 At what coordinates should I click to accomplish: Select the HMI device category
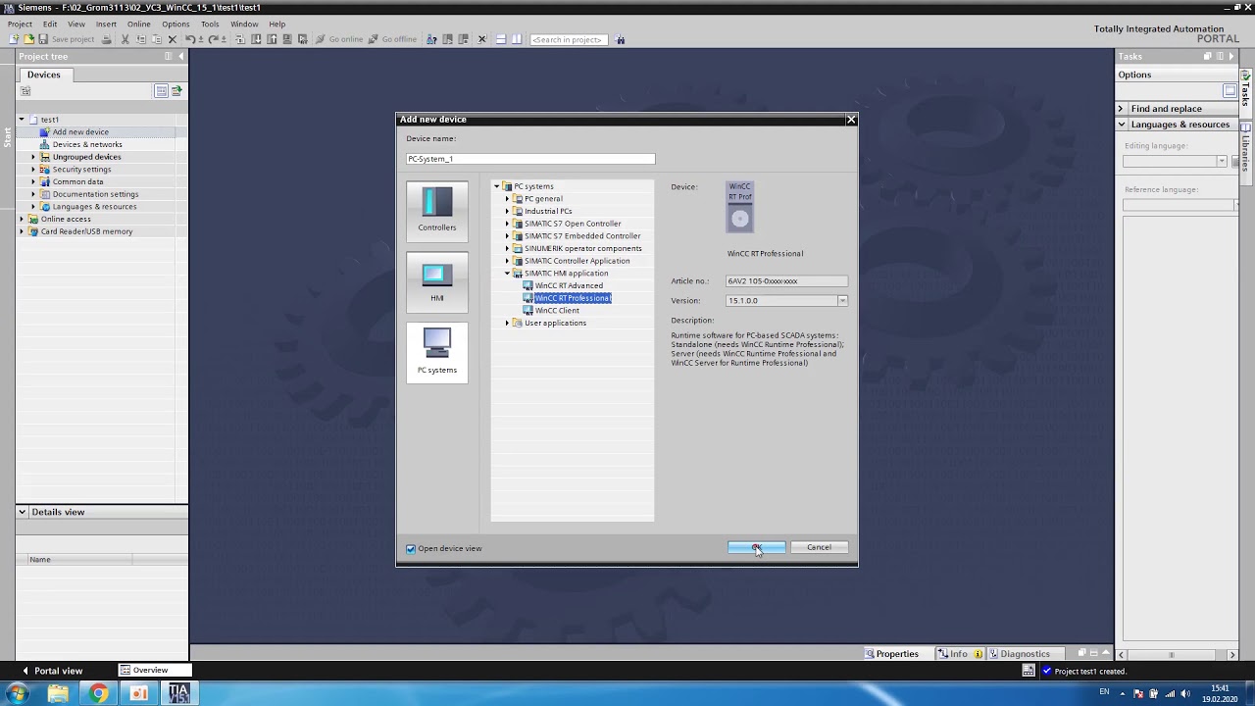click(437, 280)
